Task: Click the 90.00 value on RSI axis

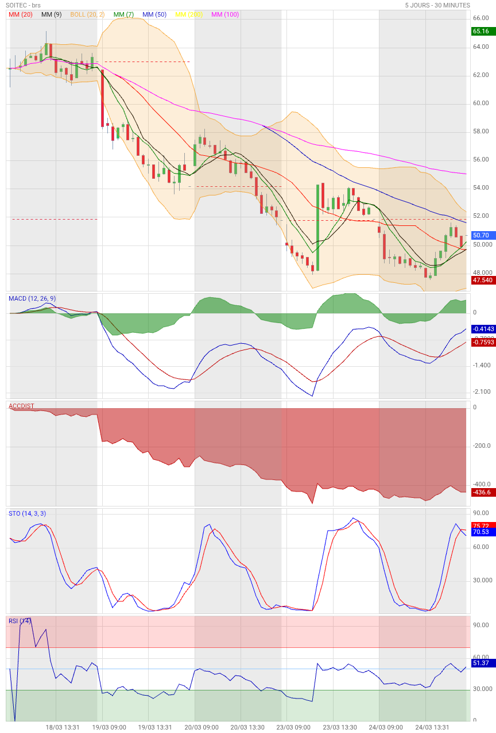Action: 480,625
